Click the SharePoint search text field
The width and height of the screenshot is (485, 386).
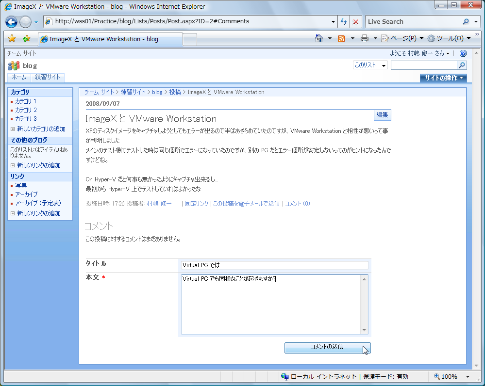tap(424, 65)
